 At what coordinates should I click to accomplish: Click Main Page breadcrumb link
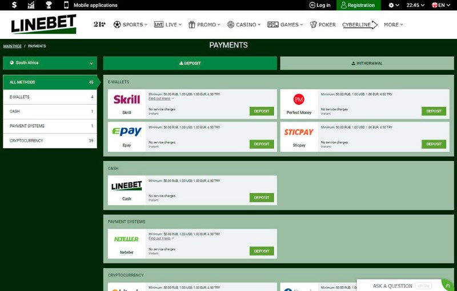pyautogui.click(x=13, y=46)
